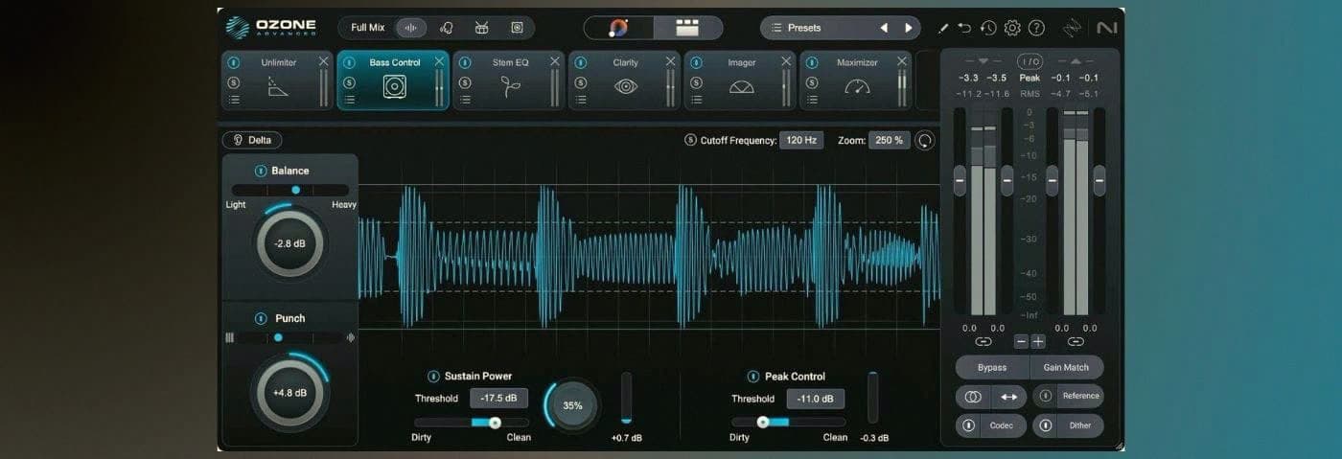The height and width of the screenshot is (459, 1342).
Task: Open the undo history clock icon
Action: [x=988, y=28]
